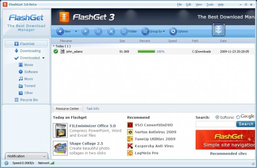Select the john_adams filename
The image size is (257, 168).
(75, 52)
